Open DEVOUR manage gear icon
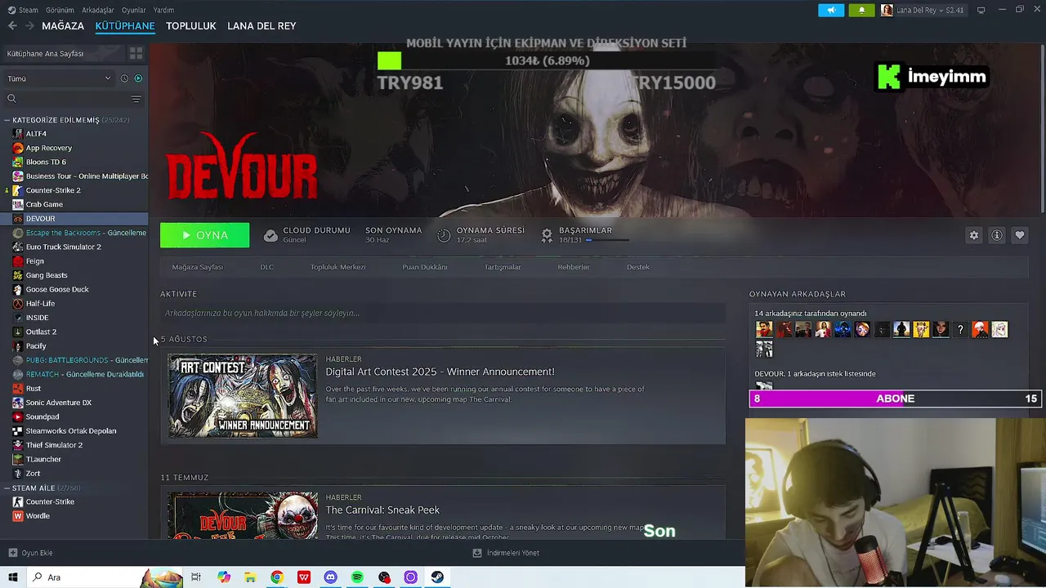 coord(974,235)
